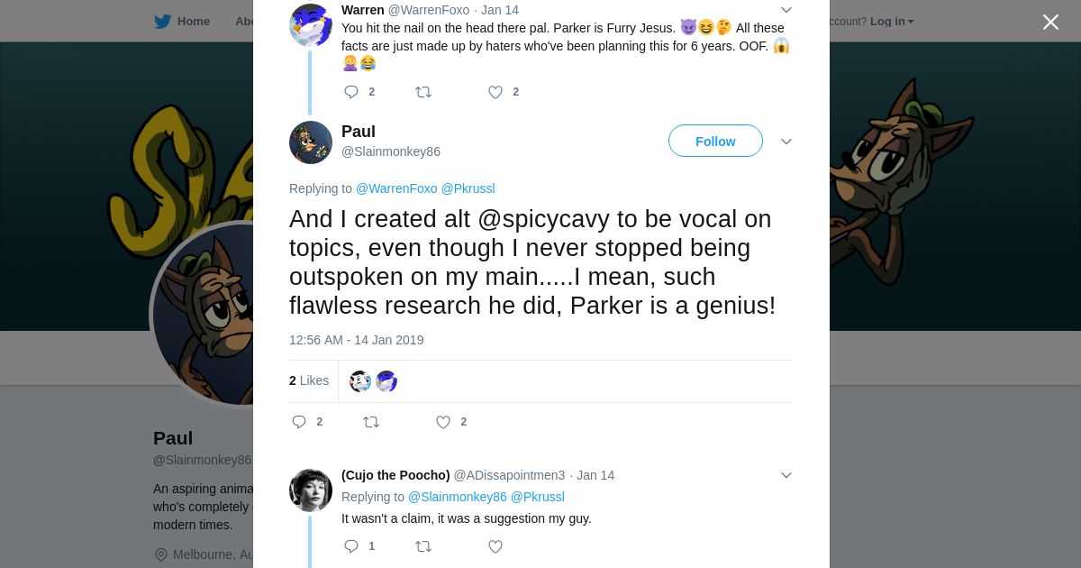This screenshot has width=1081, height=568.
Task: Retweet Cujo the Poocho's tweet
Action: (423, 546)
